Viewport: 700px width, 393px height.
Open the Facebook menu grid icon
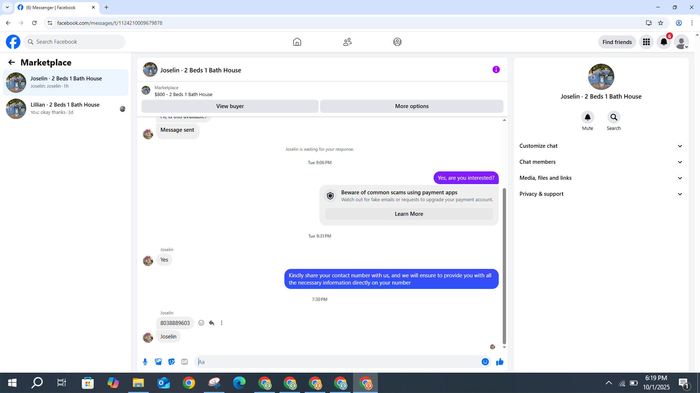646,42
